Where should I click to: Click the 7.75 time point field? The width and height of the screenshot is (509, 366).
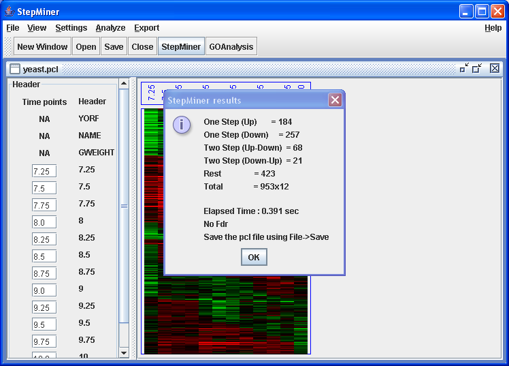44,205
